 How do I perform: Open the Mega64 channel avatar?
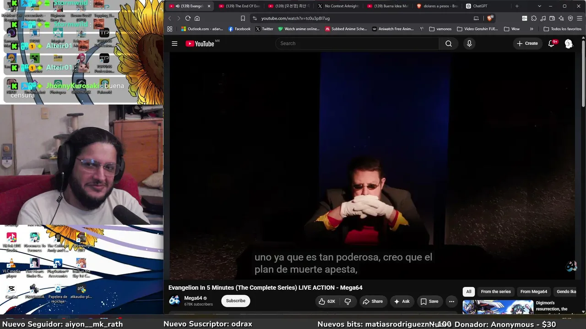[x=174, y=300]
